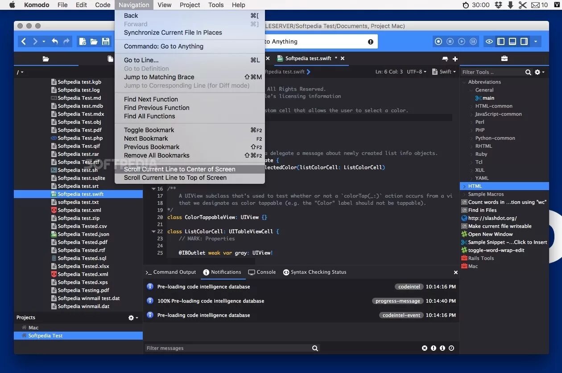Click the timer clock icon showing 30:00
The width and height of the screenshot is (562, 373).
click(466, 5)
